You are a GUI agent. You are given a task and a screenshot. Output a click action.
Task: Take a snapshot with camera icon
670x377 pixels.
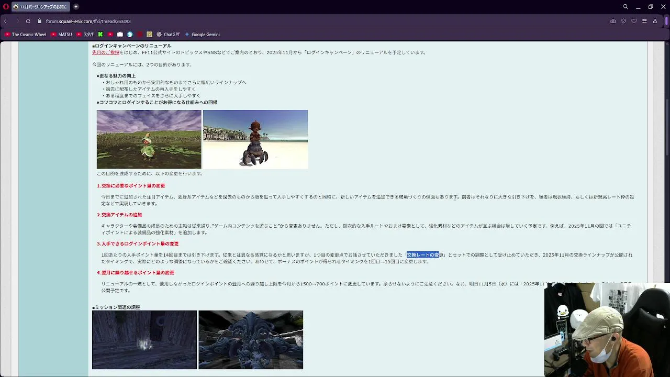(613, 21)
